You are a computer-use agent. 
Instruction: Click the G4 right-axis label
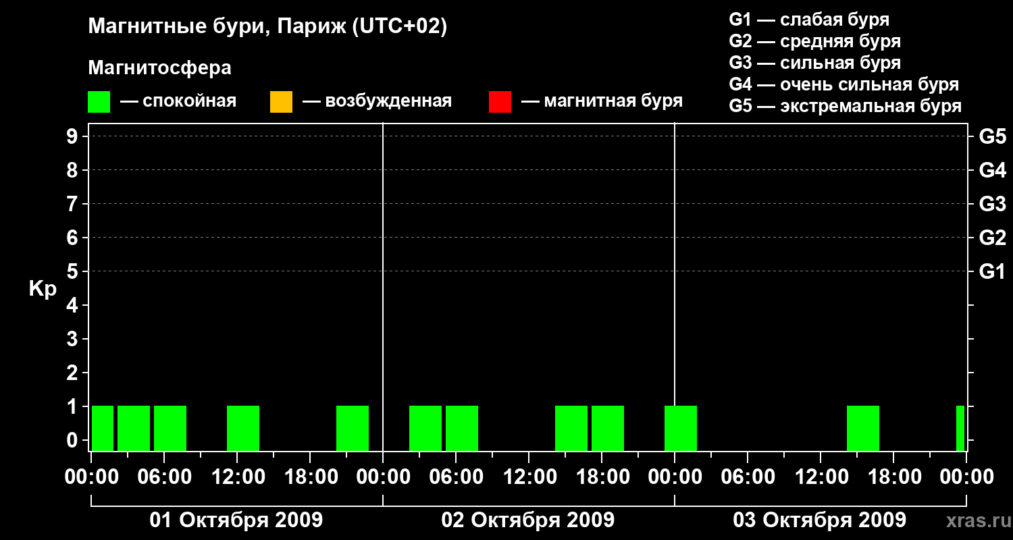tap(992, 170)
